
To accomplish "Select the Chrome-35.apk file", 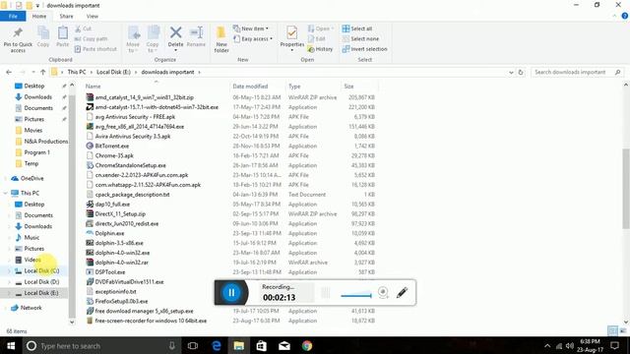I will (114, 155).
